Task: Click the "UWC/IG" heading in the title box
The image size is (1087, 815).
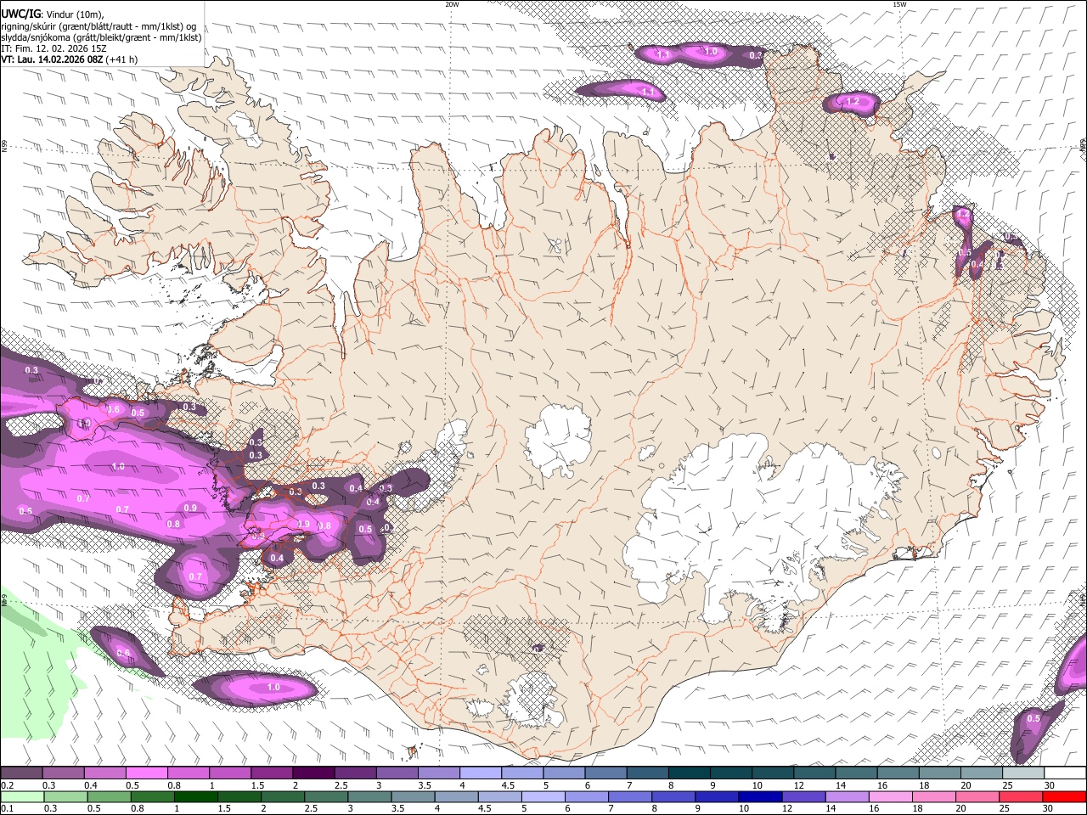Action: pyautogui.click(x=20, y=14)
